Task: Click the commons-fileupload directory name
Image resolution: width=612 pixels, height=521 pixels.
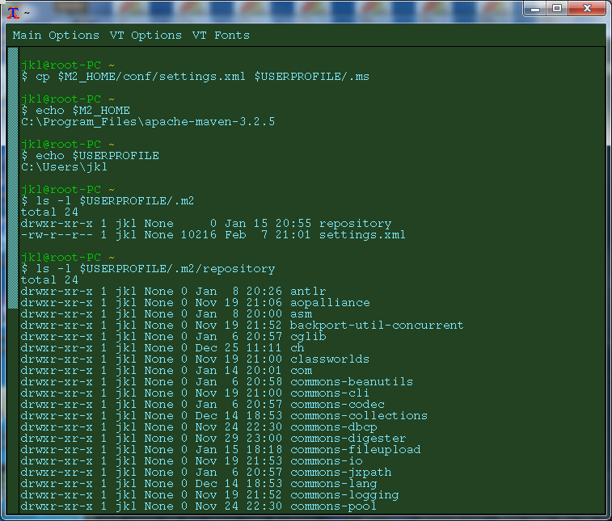Action: coord(355,450)
